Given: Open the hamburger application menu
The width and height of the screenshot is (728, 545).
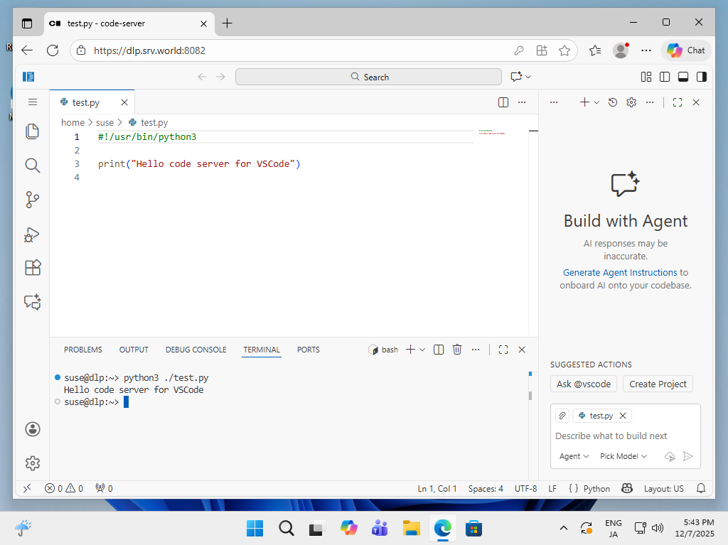Looking at the screenshot, I should click(x=33, y=102).
